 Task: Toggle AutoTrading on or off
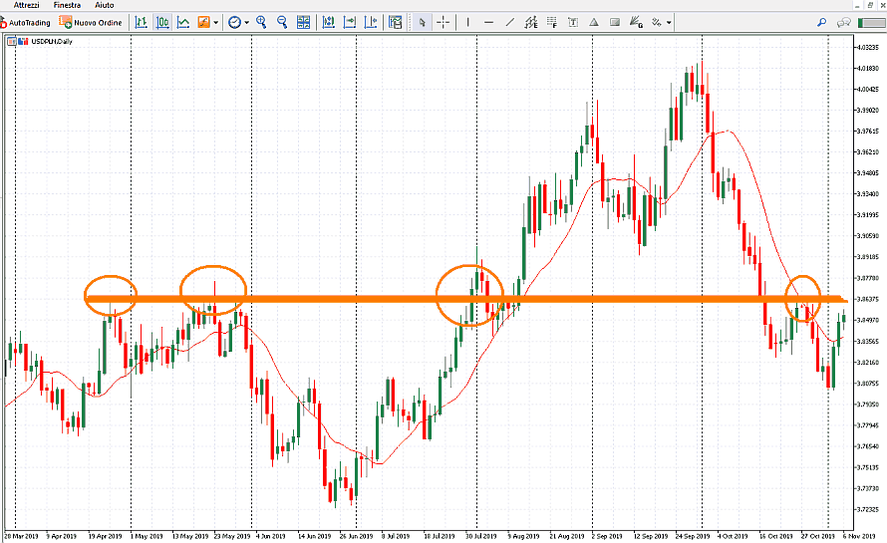pyautogui.click(x=26, y=21)
